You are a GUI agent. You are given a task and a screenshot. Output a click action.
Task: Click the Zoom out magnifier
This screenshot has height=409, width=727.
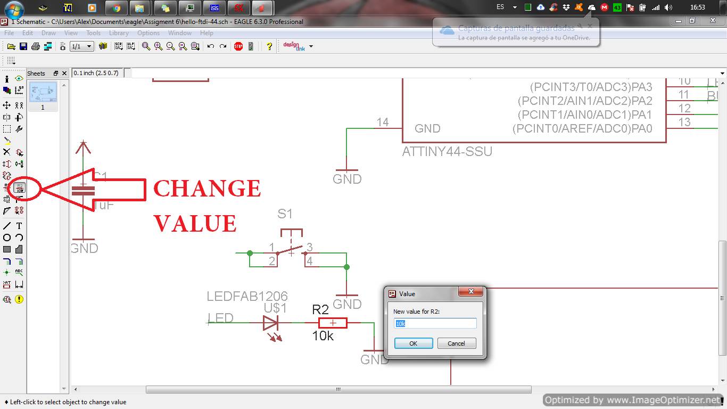click(x=170, y=46)
